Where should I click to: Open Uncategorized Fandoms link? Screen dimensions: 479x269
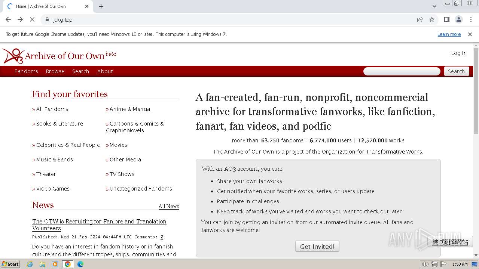(141, 189)
